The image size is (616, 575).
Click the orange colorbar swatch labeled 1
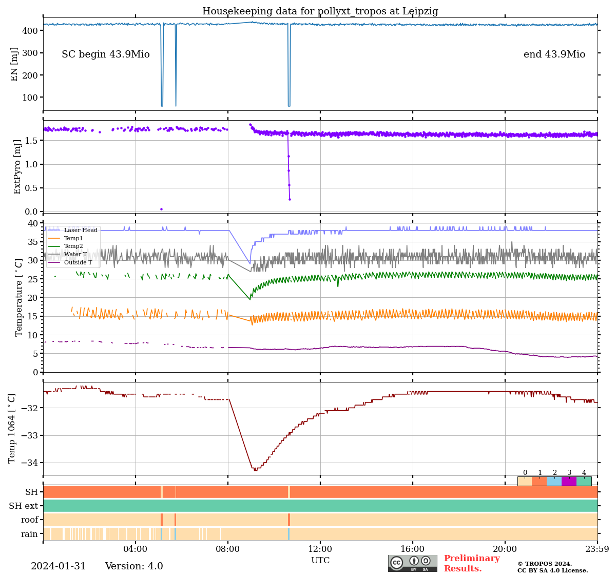pos(540,482)
